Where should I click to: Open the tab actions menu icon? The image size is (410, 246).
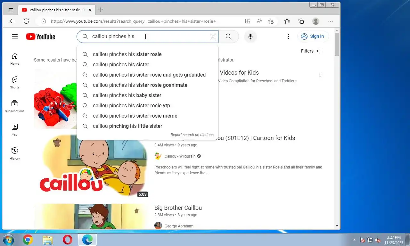(11, 10)
